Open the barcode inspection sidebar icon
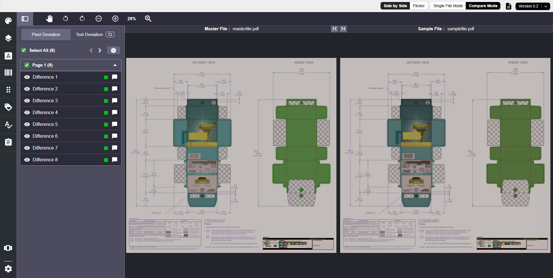Viewport: 553px width, 278px height. (8, 72)
